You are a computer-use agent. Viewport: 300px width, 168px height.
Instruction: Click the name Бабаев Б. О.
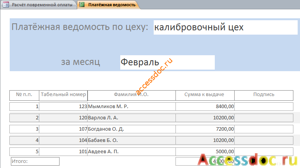(132, 140)
